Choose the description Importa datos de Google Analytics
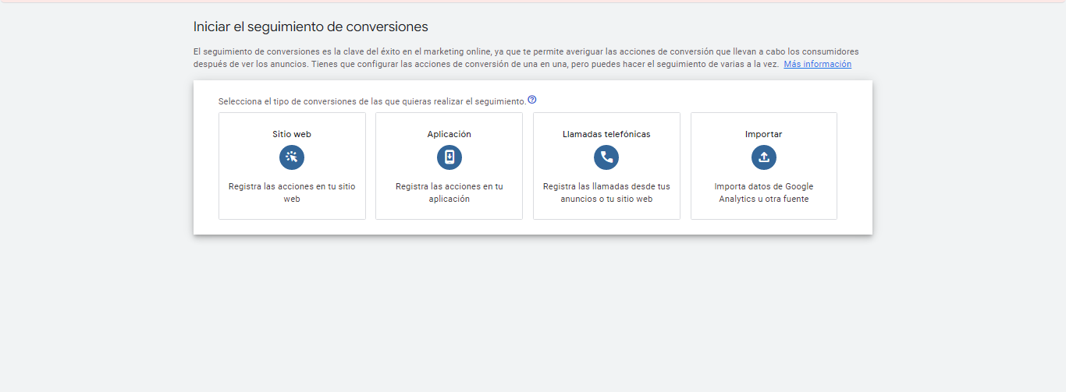Image resolution: width=1066 pixels, height=392 pixels. (764, 192)
